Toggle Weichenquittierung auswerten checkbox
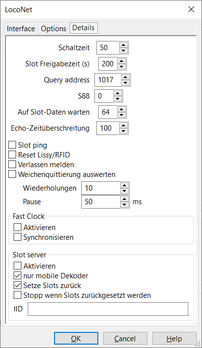This screenshot has height=348, width=202. pos(12,174)
